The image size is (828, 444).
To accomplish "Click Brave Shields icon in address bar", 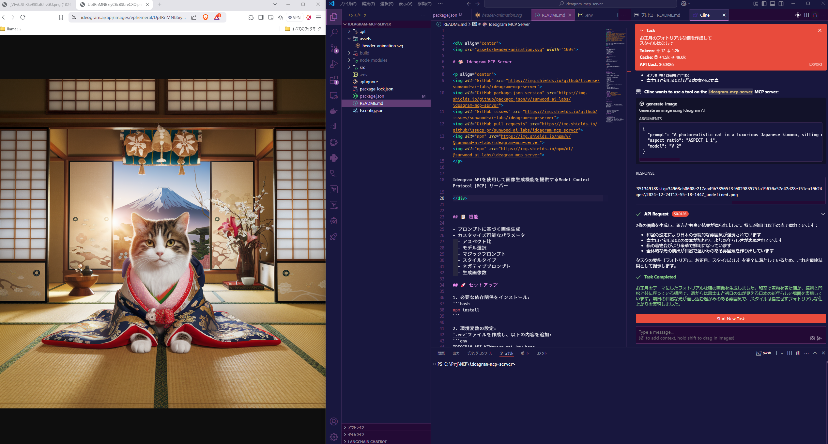I will [x=206, y=17].
